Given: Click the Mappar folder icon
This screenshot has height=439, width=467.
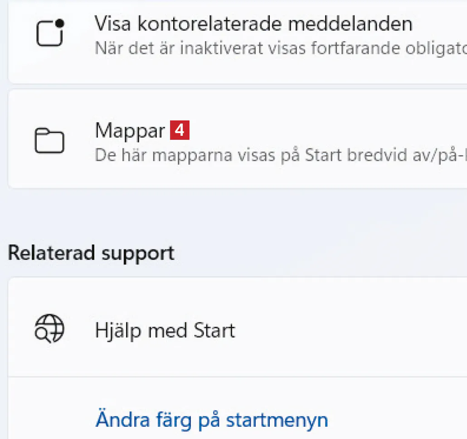Looking at the screenshot, I should 49,140.
